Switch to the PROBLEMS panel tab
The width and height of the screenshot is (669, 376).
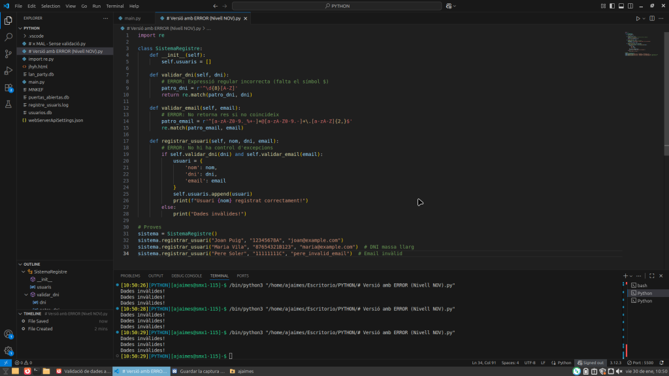pyautogui.click(x=130, y=276)
